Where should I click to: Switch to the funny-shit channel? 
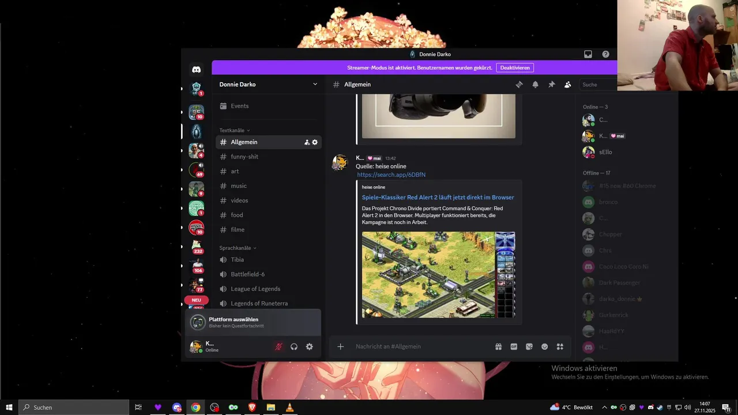point(269,157)
